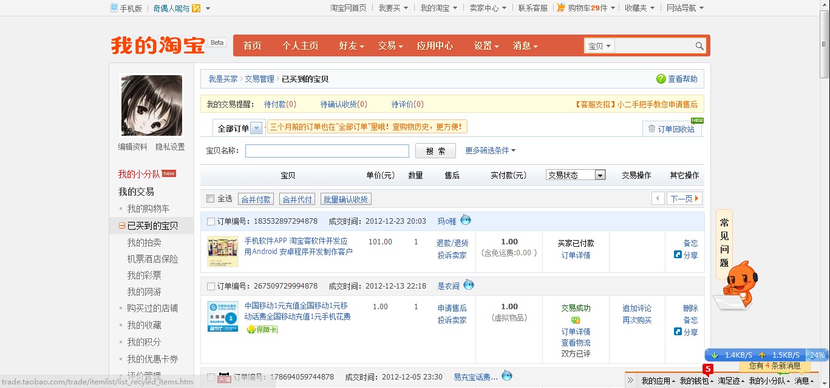This screenshot has width=830, height=388.
Task: Click share icon in the mobile recharge order
Action: coord(678,332)
